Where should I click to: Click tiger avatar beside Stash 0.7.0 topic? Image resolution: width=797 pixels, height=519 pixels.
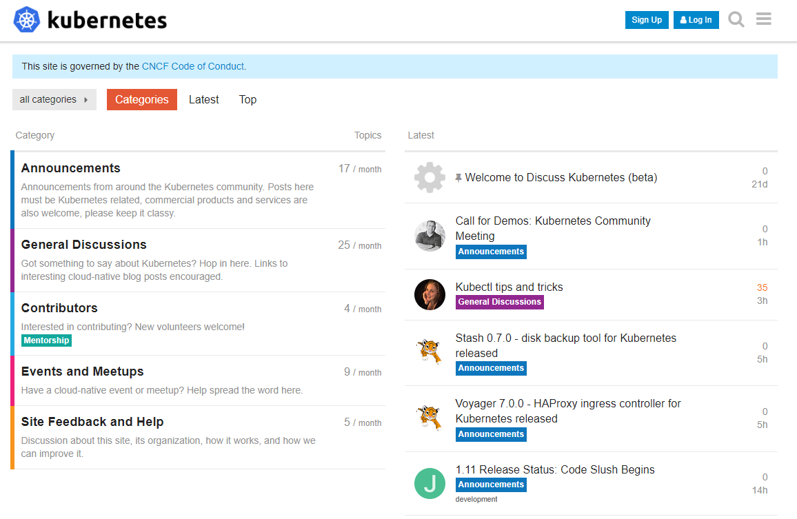430,352
